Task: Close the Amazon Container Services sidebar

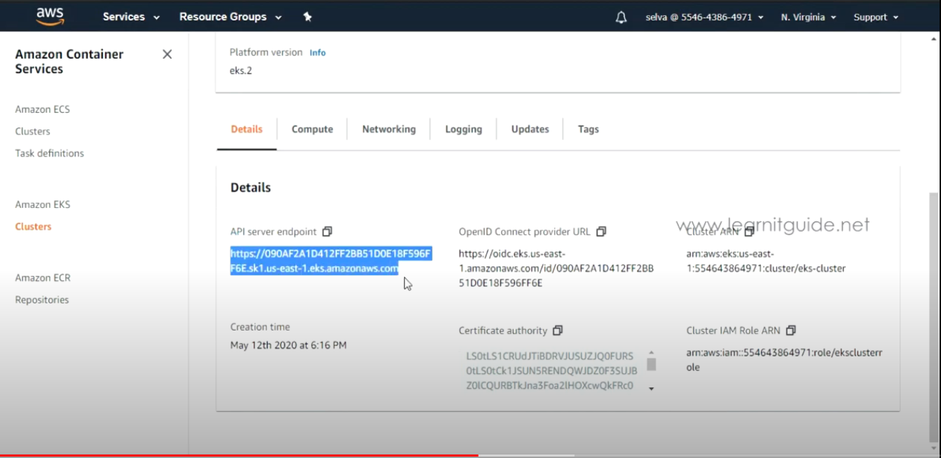Action: pyautogui.click(x=167, y=55)
